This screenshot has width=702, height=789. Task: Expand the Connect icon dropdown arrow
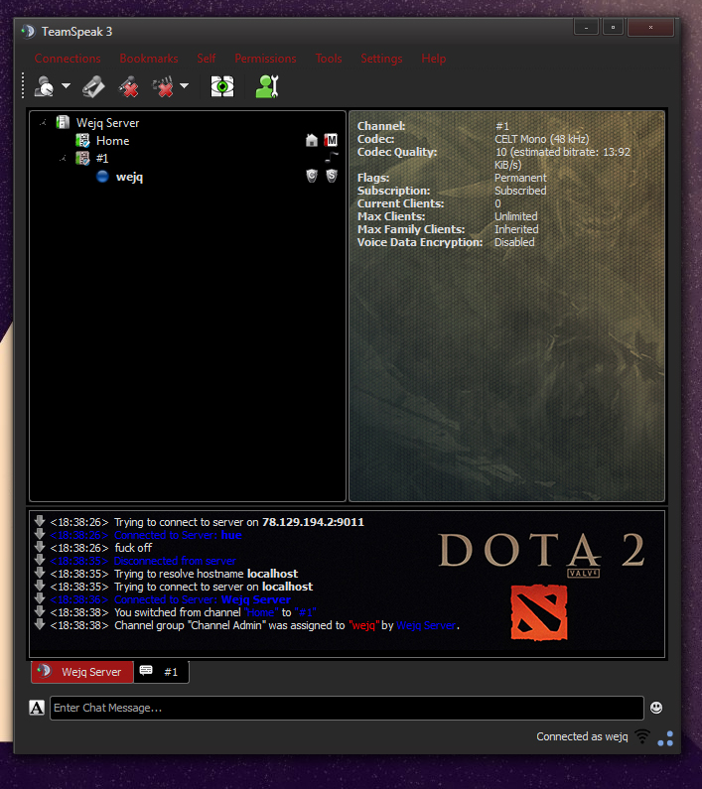pyautogui.click(x=66, y=86)
